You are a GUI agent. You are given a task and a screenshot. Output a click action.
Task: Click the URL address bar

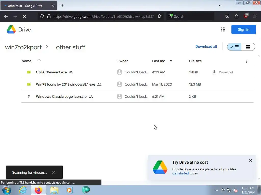click(x=104, y=17)
